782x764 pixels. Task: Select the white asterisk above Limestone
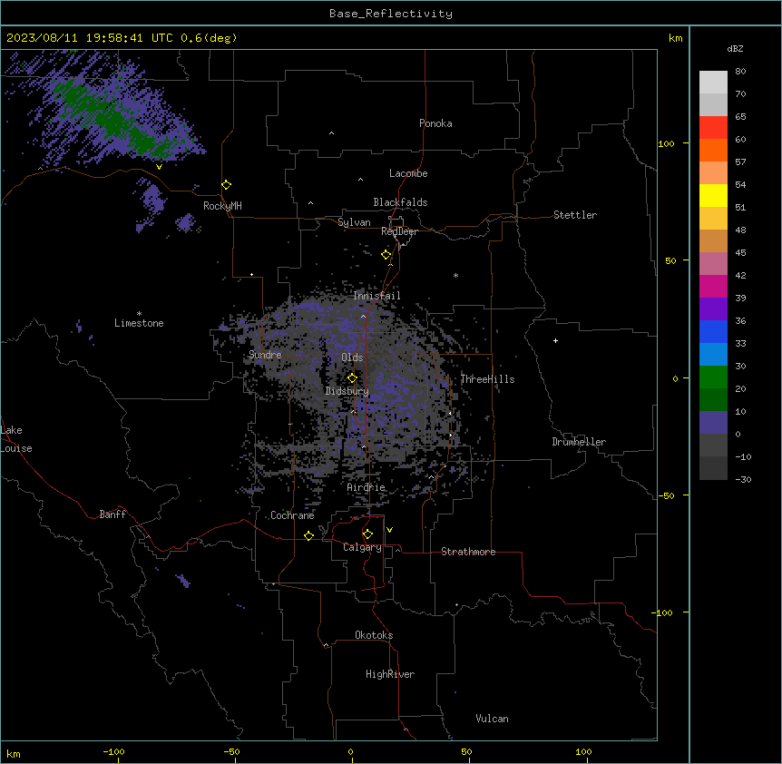pyautogui.click(x=139, y=314)
